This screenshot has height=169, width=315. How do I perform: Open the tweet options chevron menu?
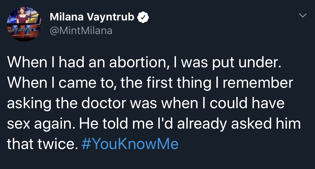tap(302, 15)
